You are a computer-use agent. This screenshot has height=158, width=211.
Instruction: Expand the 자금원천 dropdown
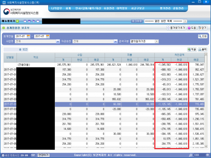[x=115, y=41]
